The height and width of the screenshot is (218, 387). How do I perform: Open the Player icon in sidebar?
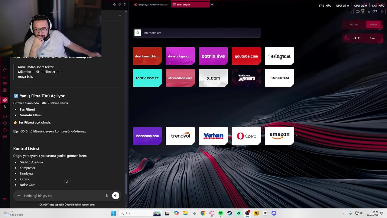(5, 117)
